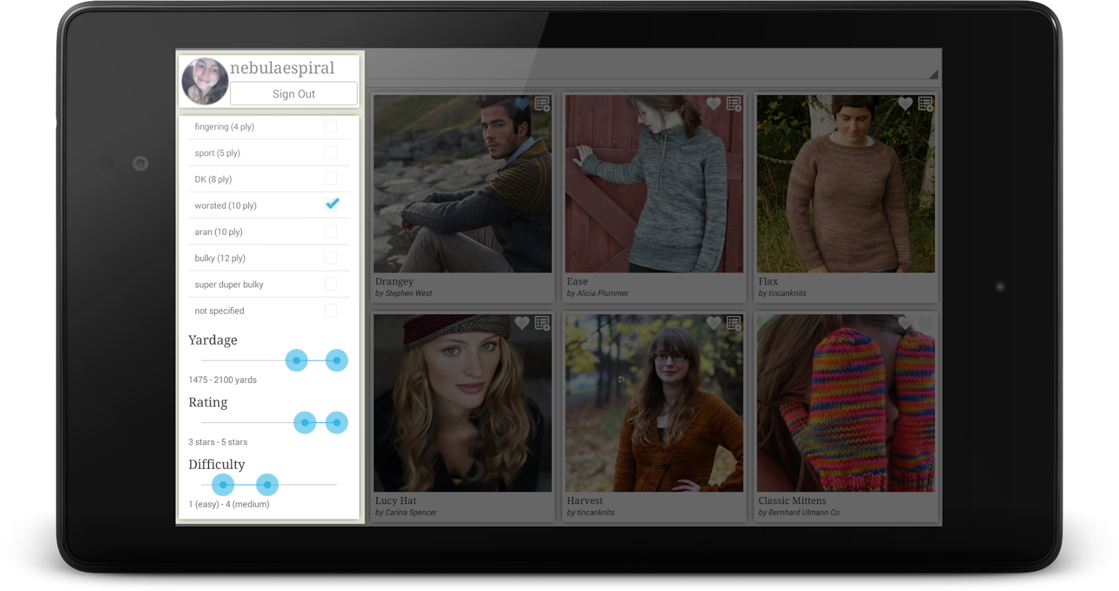This screenshot has width=1119, height=591.
Task: Open tincanknits link under Flax
Action: click(782, 294)
